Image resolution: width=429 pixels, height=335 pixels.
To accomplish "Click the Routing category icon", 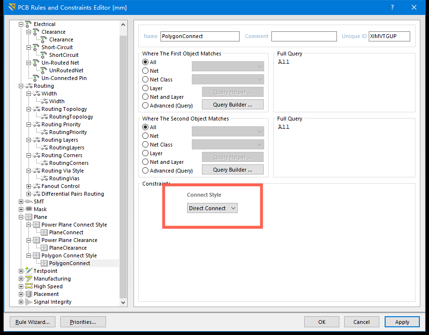I will coord(28,86).
